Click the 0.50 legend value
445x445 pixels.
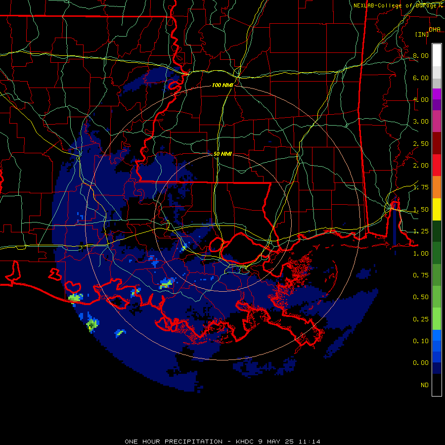click(x=421, y=297)
